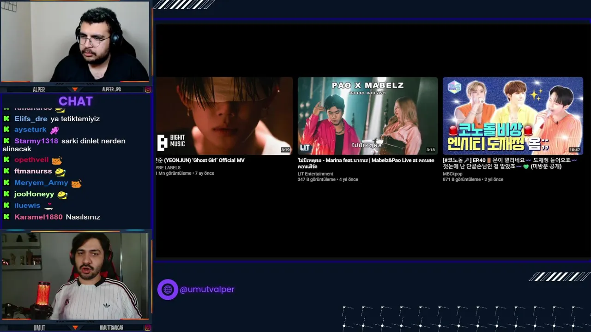Click the Kick badge beside ayseturk
Screen dimensions: 591x332
6,130
